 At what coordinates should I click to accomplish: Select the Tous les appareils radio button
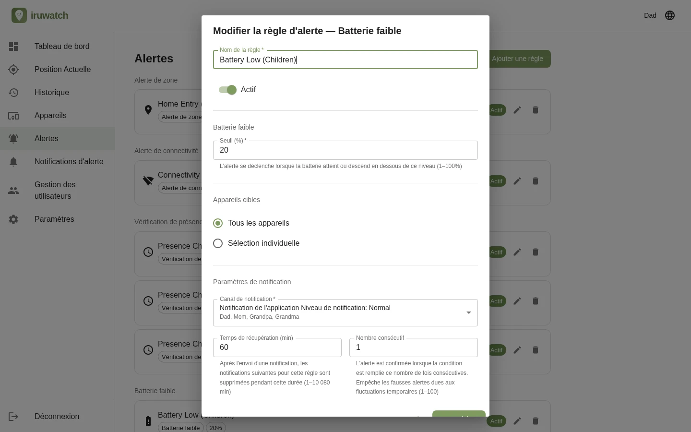pos(218,223)
